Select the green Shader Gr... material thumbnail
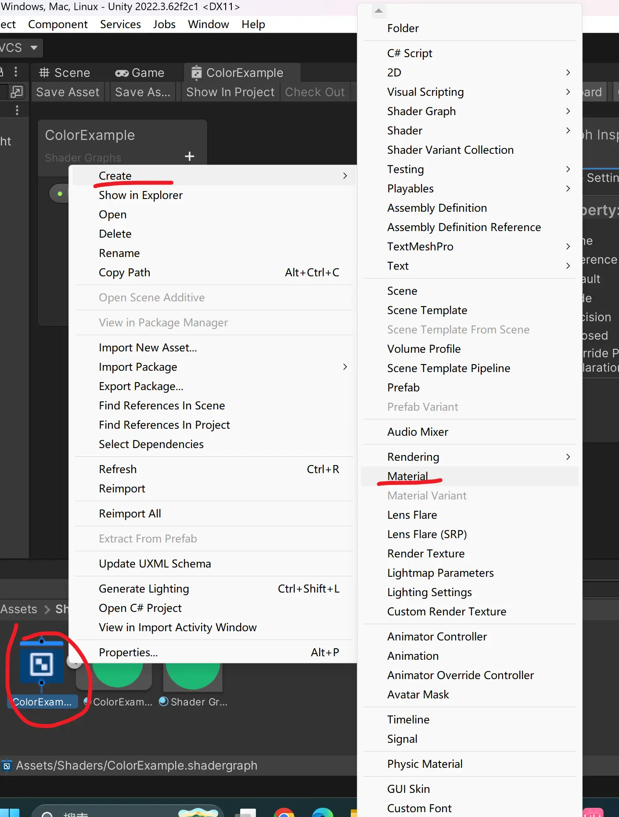 tap(193, 676)
